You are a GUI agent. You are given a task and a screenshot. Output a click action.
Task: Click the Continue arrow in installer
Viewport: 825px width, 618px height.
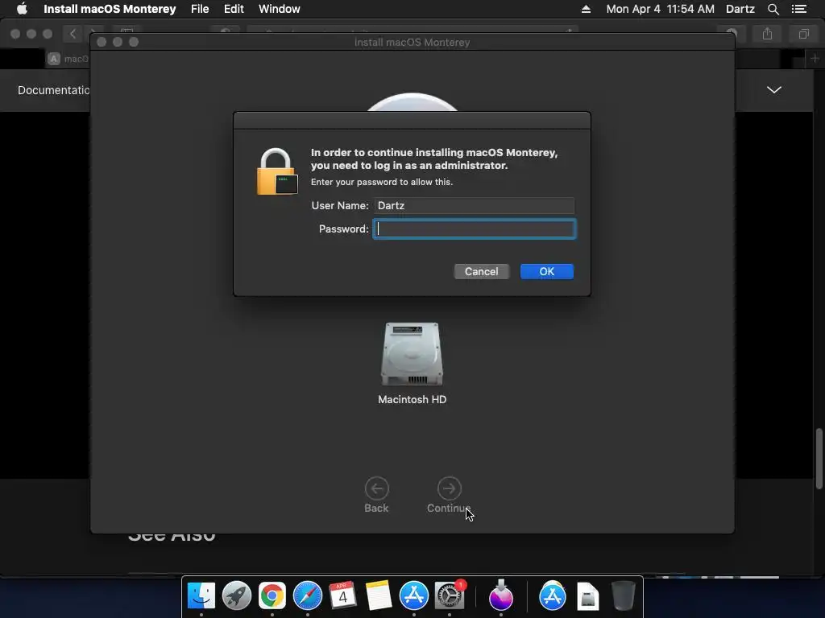(x=449, y=488)
